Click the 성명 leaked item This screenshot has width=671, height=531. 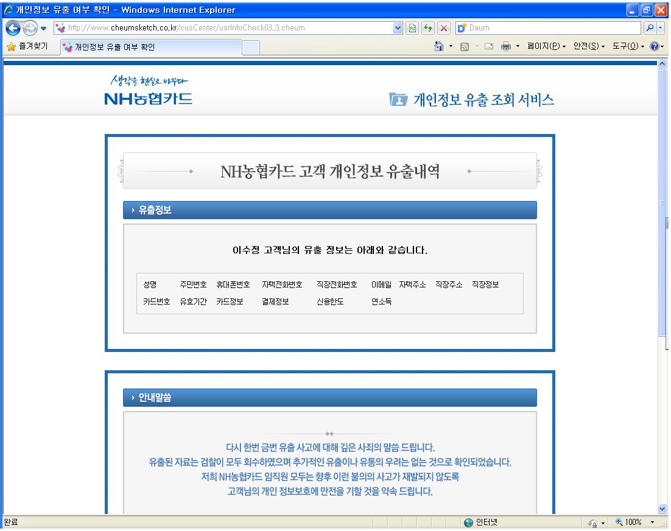150,284
